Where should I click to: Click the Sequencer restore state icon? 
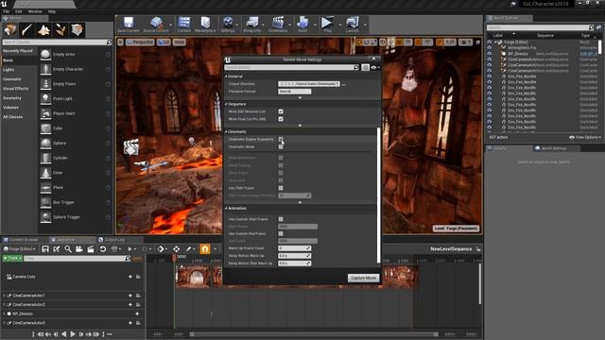coord(103,249)
